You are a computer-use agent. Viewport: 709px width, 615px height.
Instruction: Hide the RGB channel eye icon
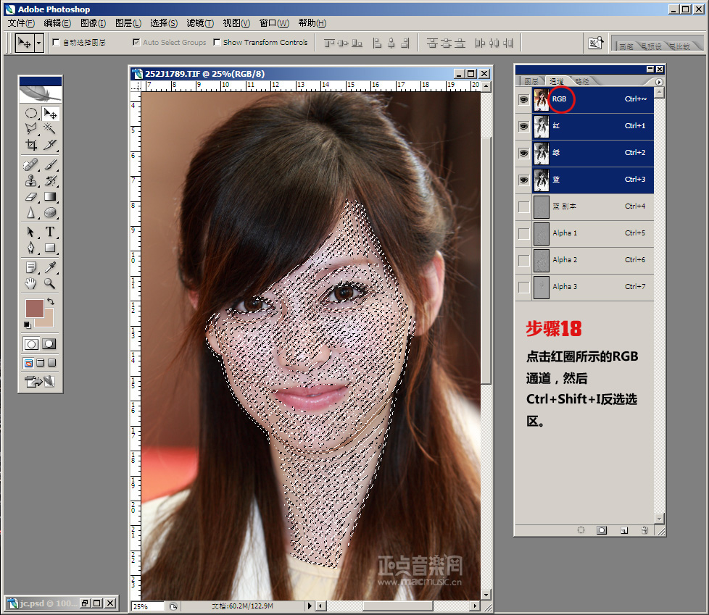pyautogui.click(x=523, y=100)
